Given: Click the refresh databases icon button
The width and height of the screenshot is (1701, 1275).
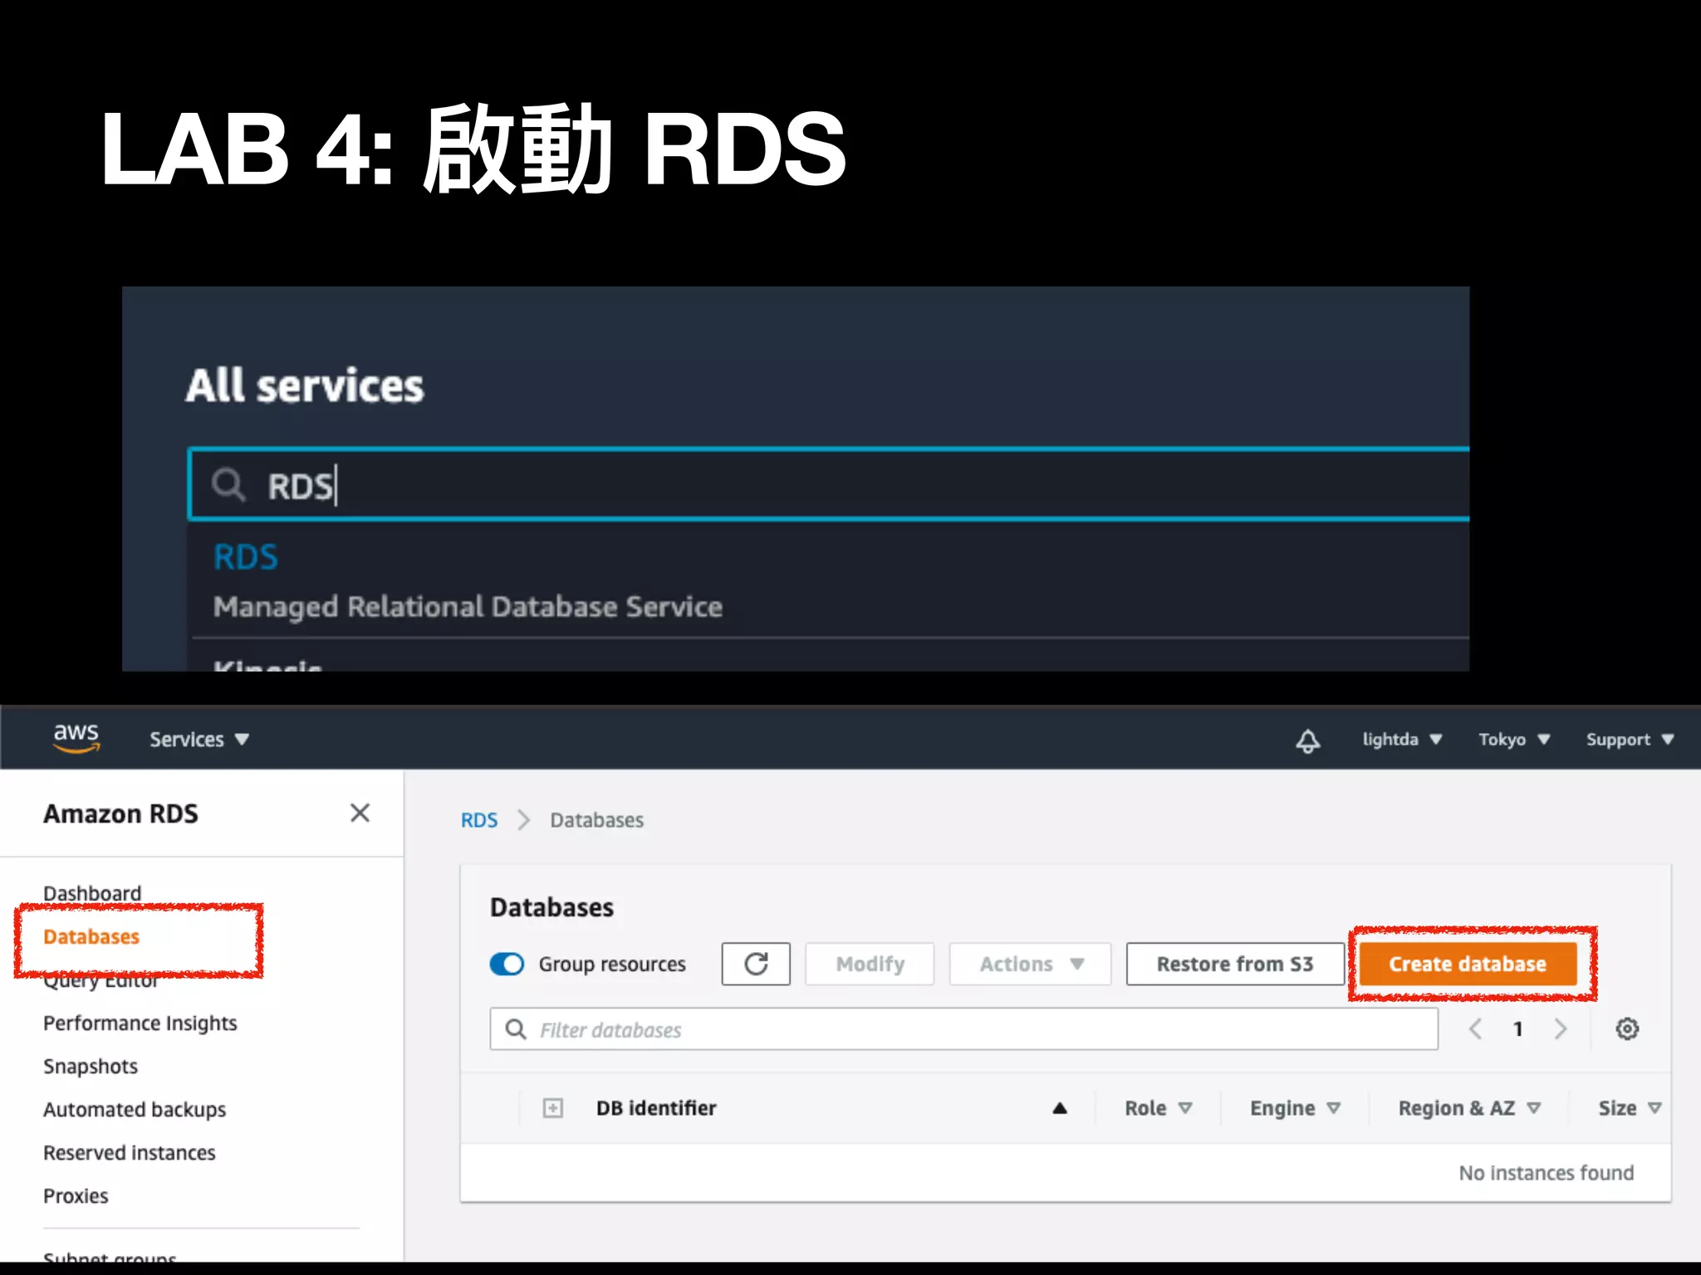Looking at the screenshot, I should click(756, 964).
